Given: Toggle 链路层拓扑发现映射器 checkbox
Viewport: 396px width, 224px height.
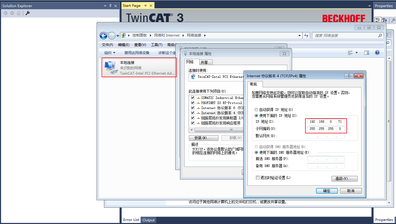Looking at the screenshot, I should [193, 118].
